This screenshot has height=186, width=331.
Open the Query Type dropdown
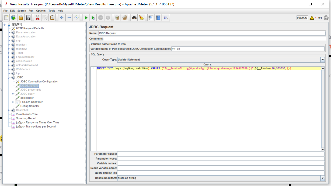coord(322,59)
